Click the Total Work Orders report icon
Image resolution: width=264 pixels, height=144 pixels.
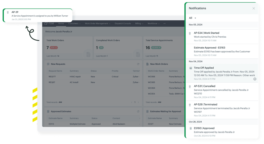[x=88, y=54]
